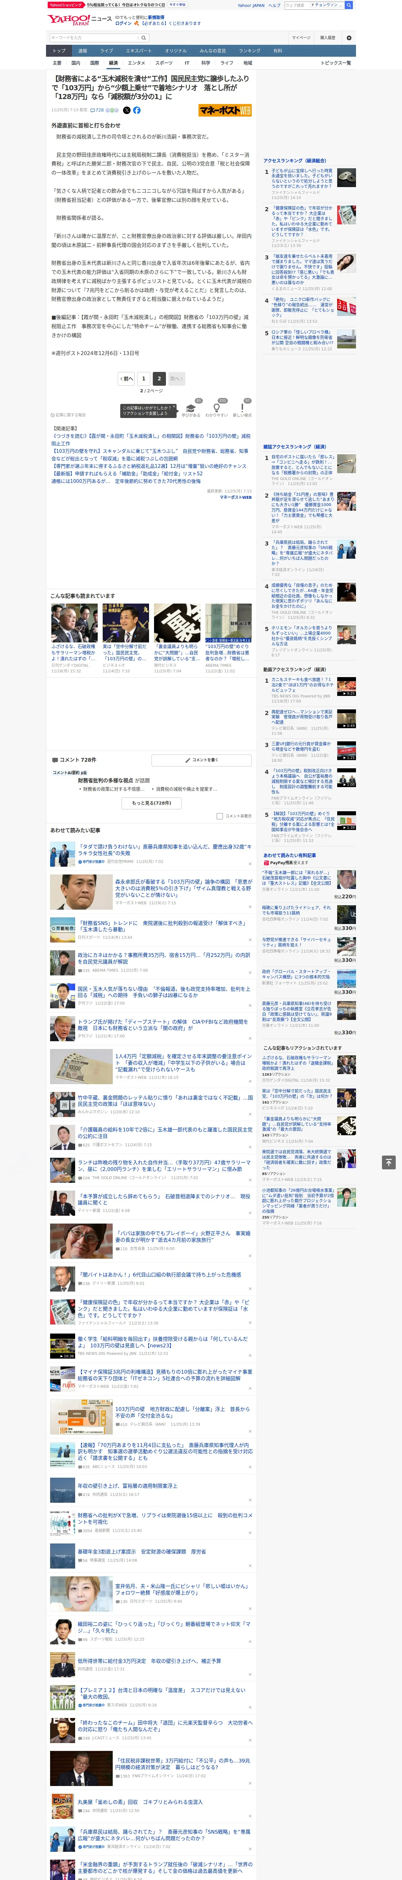Open the 有料 tab
Screen dimensions: 402x1880
pyautogui.click(x=278, y=51)
